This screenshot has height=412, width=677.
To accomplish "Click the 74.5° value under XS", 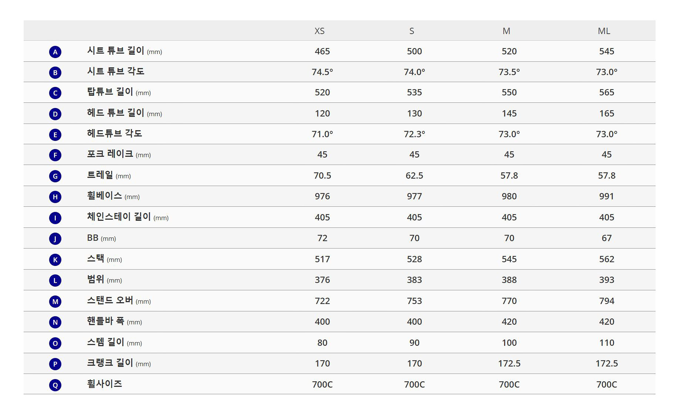I will coord(322,72).
